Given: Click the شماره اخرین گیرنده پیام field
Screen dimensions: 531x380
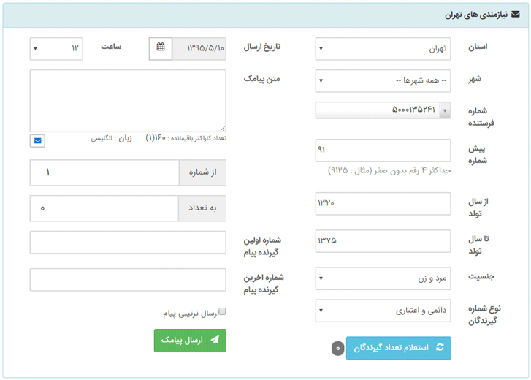Looking at the screenshot, I should tap(128, 280).
